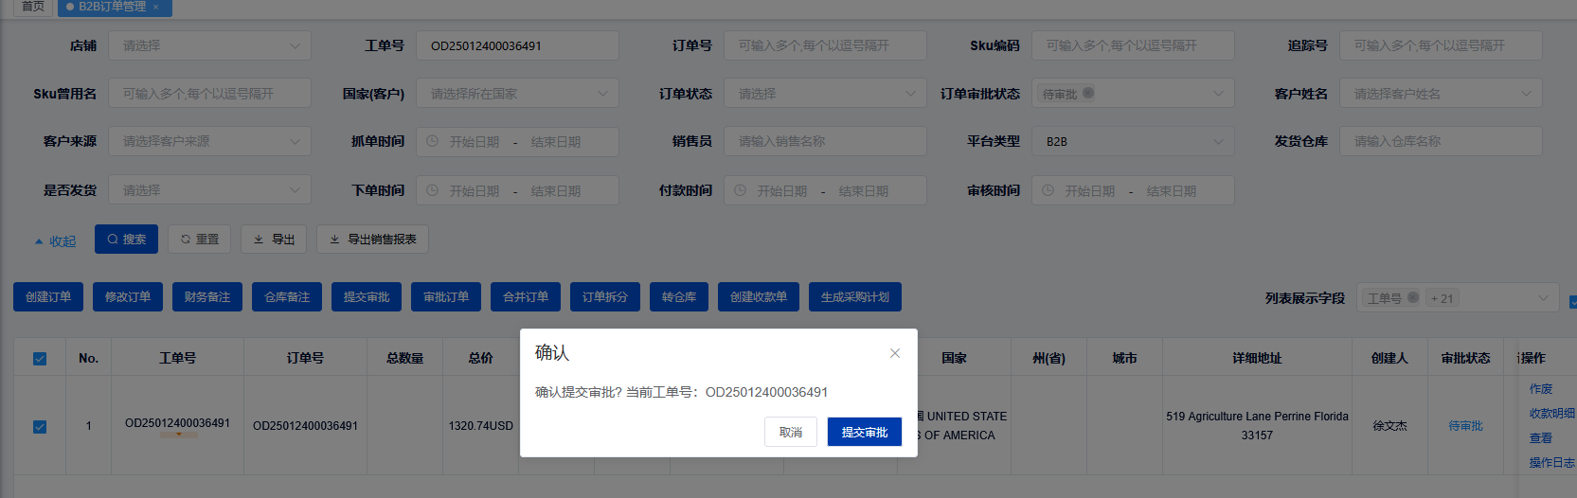Toggle the checkbox for row 1
Viewport: 1577px width, 498px height.
40,426
